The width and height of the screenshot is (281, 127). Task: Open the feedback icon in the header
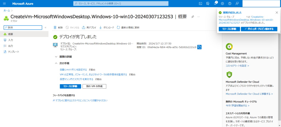[x=237, y=4]
